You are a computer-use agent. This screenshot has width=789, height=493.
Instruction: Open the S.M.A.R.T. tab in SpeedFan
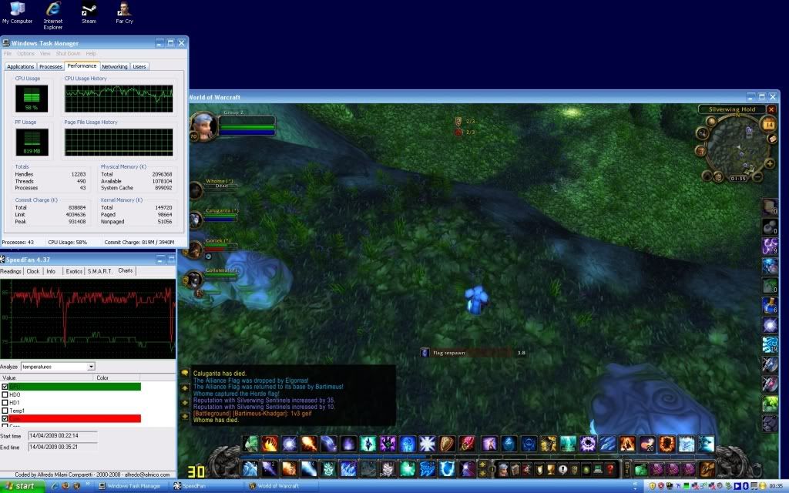click(99, 271)
